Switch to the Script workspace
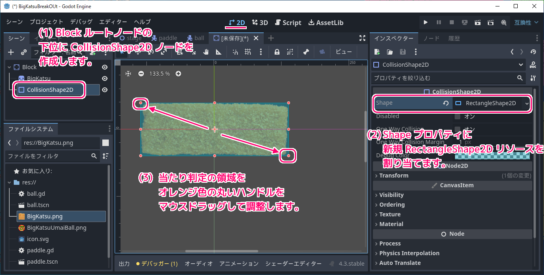 (x=288, y=23)
